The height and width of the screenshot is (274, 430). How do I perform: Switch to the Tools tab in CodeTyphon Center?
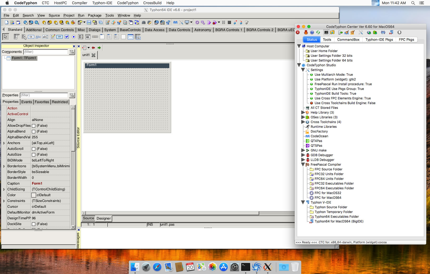click(x=327, y=39)
